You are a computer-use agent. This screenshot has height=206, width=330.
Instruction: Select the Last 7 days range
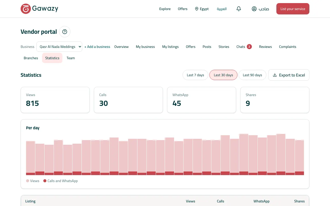(x=195, y=75)
